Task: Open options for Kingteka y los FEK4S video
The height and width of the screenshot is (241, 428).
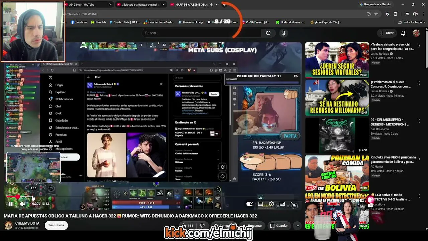Action: [x=419, y=158]
